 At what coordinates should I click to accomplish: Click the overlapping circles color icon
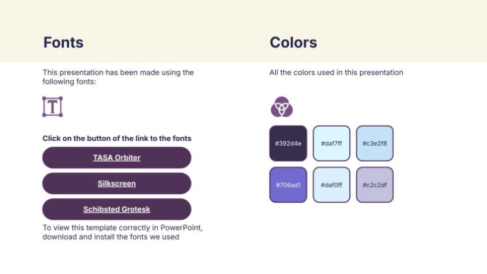pyautogui.click(x=282, y=106)
